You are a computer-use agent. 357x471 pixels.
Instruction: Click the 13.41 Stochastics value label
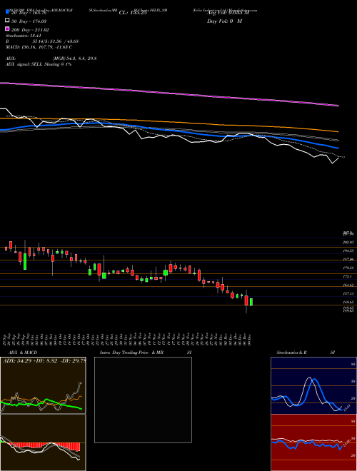click(346, 408)
